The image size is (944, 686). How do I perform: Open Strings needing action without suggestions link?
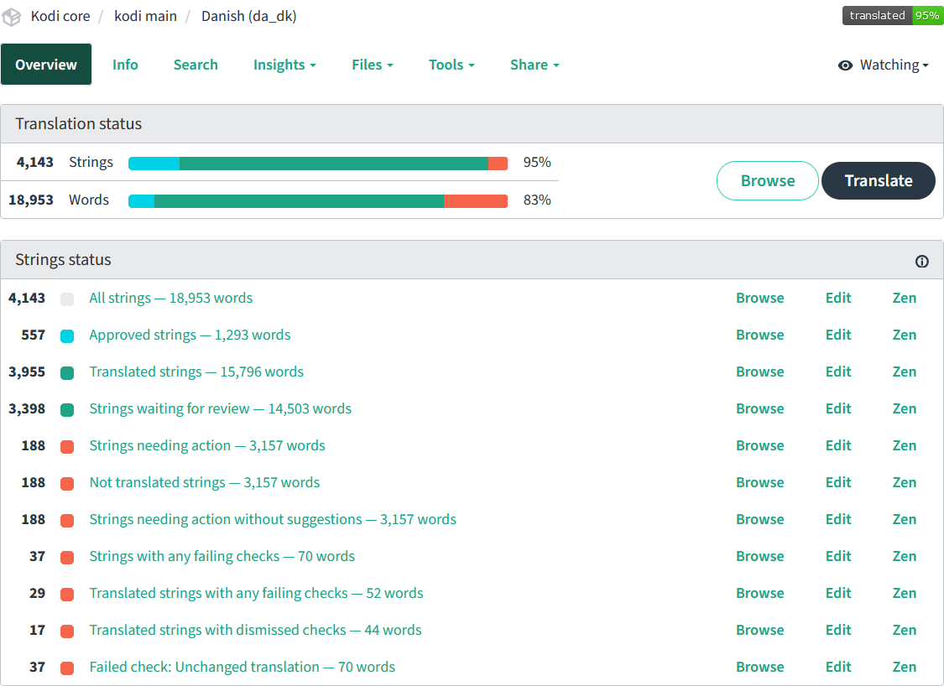pyautogui.click(x=273, y=519)
